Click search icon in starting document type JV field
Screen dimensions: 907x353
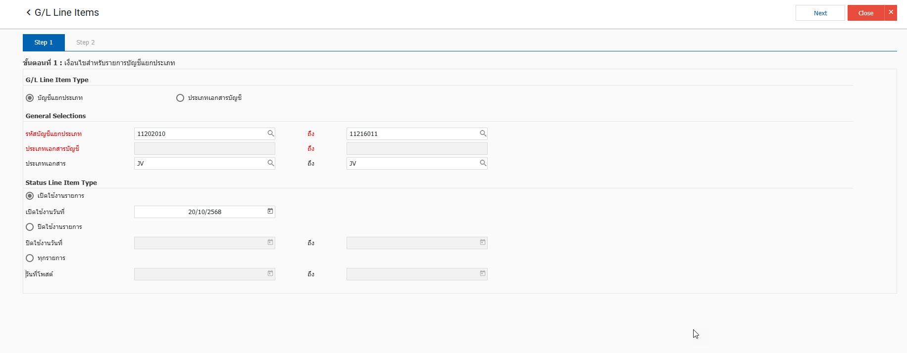click(271, 163)
